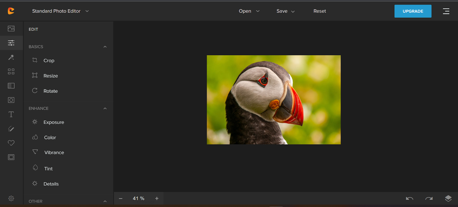This screenshot has width=458, height=207.
Task: Click the EDIT panel heading
Action: coord(33,29)
